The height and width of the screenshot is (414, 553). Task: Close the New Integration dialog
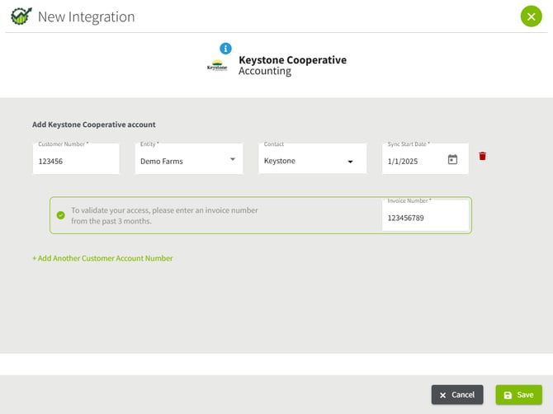point(531,16)
